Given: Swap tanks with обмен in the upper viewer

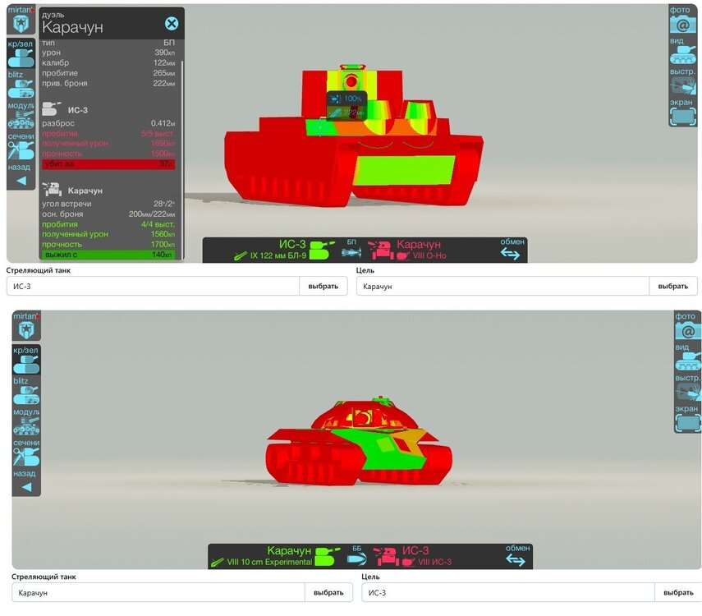Looking at the screenshot, I should (512, 249).
